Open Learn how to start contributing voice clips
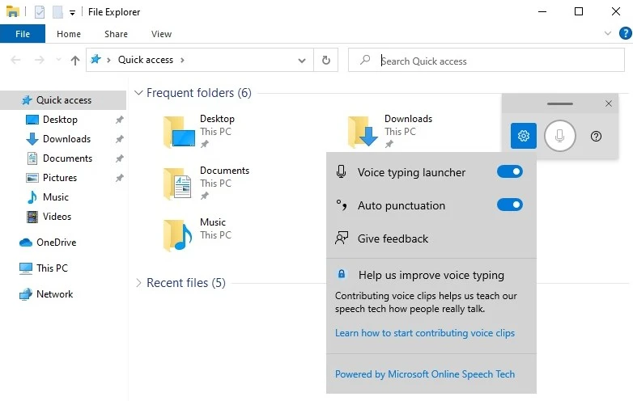 425,333
